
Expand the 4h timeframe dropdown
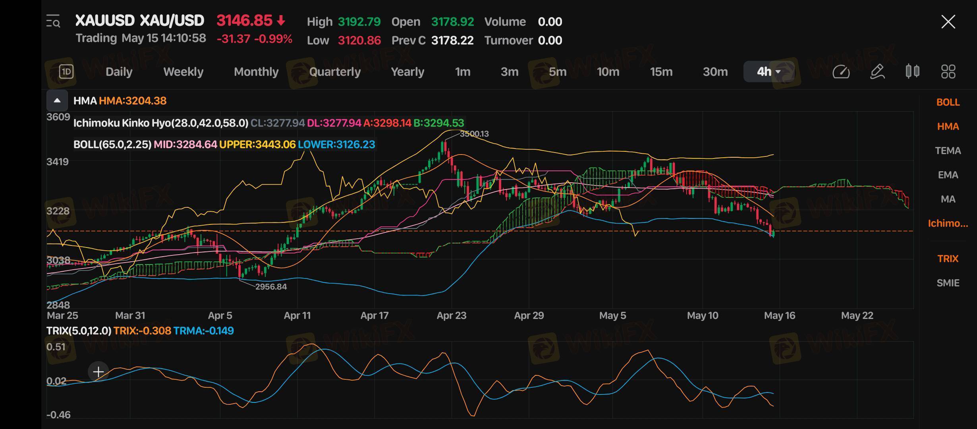pos(769,72)
